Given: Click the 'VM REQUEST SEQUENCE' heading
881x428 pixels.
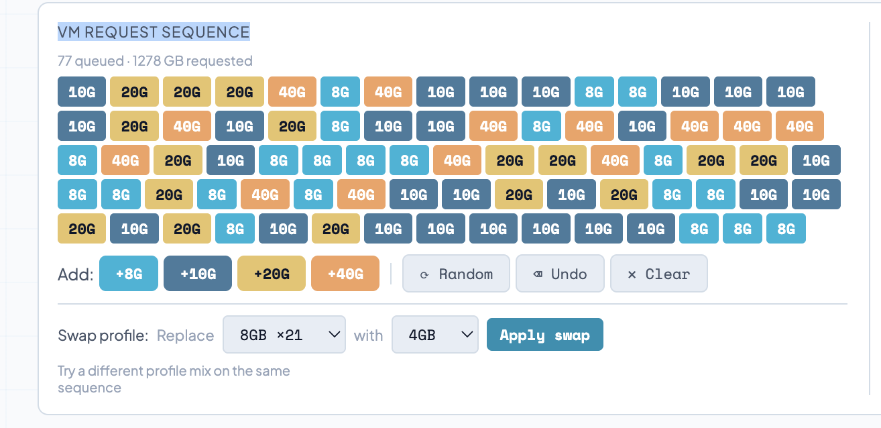Looking at the screenshot, I should pyautogui.click(x=154, y=32).
